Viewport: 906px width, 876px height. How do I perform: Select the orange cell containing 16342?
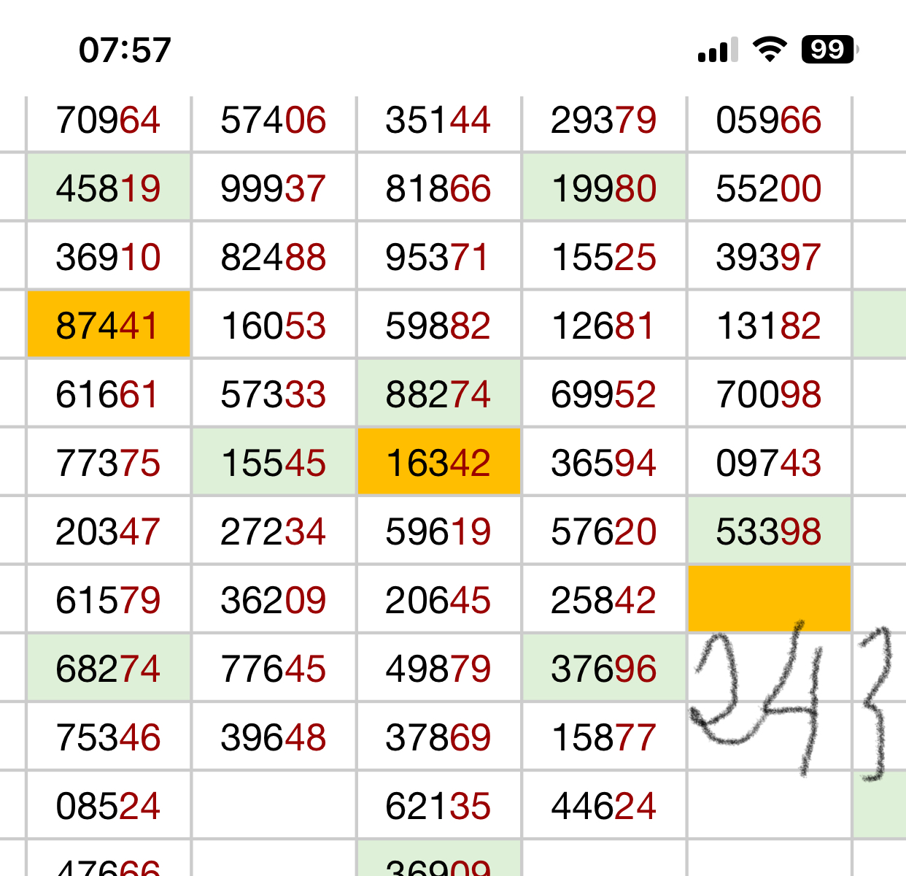coord(438,463)
